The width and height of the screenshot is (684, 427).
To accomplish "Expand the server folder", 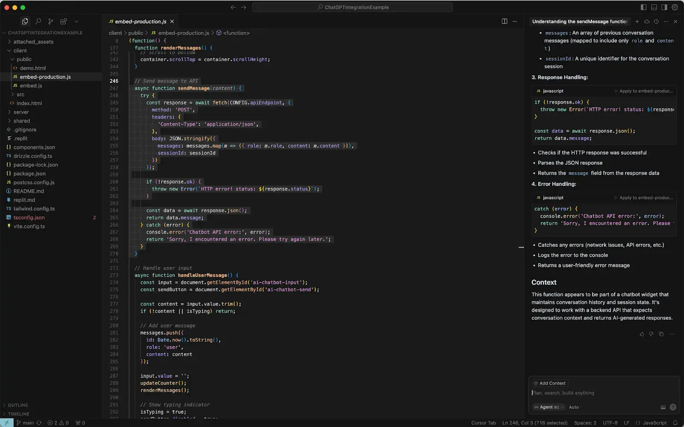I will tap(21, 112).
